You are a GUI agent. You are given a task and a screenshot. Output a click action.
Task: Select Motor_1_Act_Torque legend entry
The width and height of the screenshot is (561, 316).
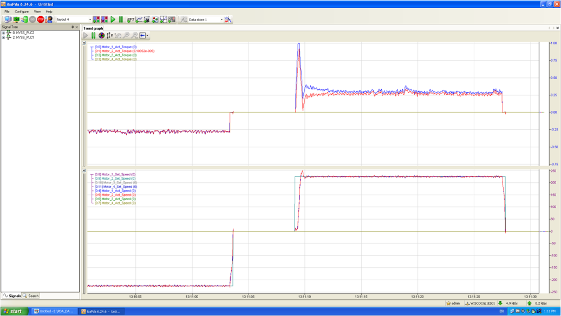click(115, 47)
